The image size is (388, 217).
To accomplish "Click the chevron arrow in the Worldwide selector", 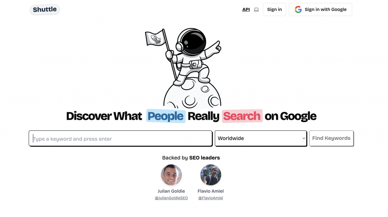I will coord(304,138).
